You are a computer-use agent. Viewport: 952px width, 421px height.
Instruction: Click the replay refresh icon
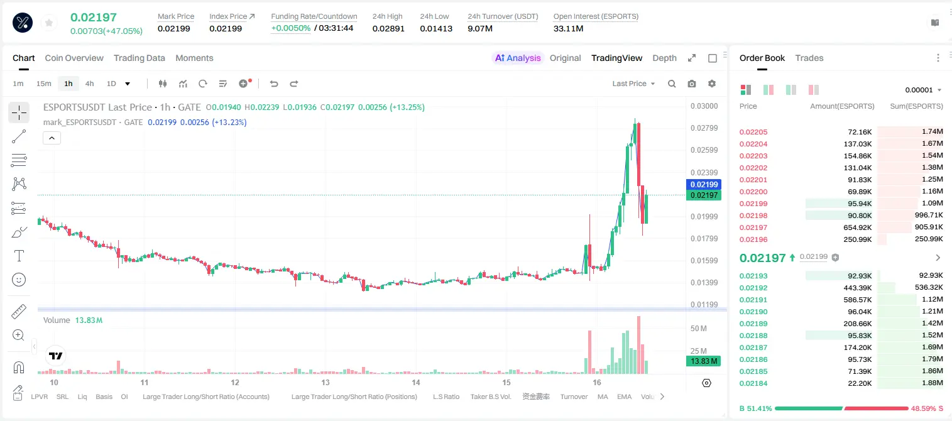point(203,84)
